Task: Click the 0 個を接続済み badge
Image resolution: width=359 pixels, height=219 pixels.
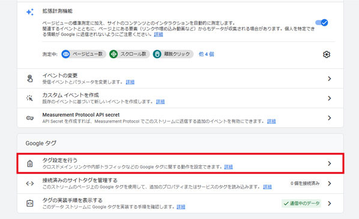Action: click(x=305, y=183)
